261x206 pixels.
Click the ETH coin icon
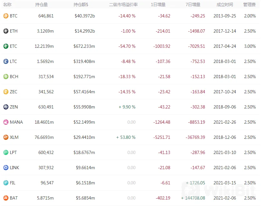6,31
